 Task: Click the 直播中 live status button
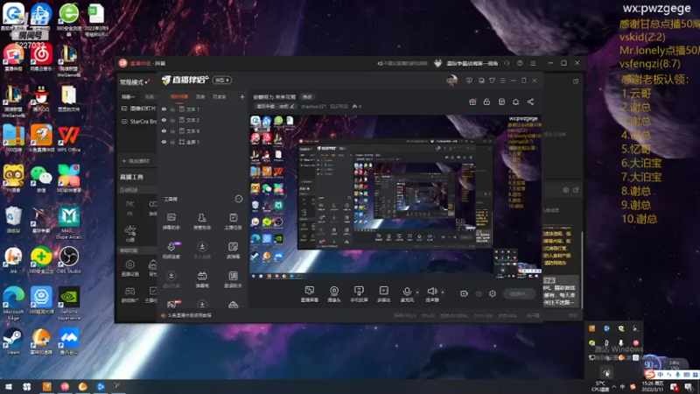coord(519,293)
